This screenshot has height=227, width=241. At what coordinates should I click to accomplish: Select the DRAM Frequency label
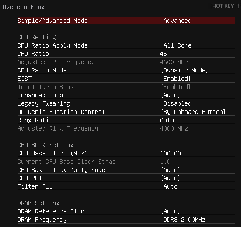click(42, 220)
